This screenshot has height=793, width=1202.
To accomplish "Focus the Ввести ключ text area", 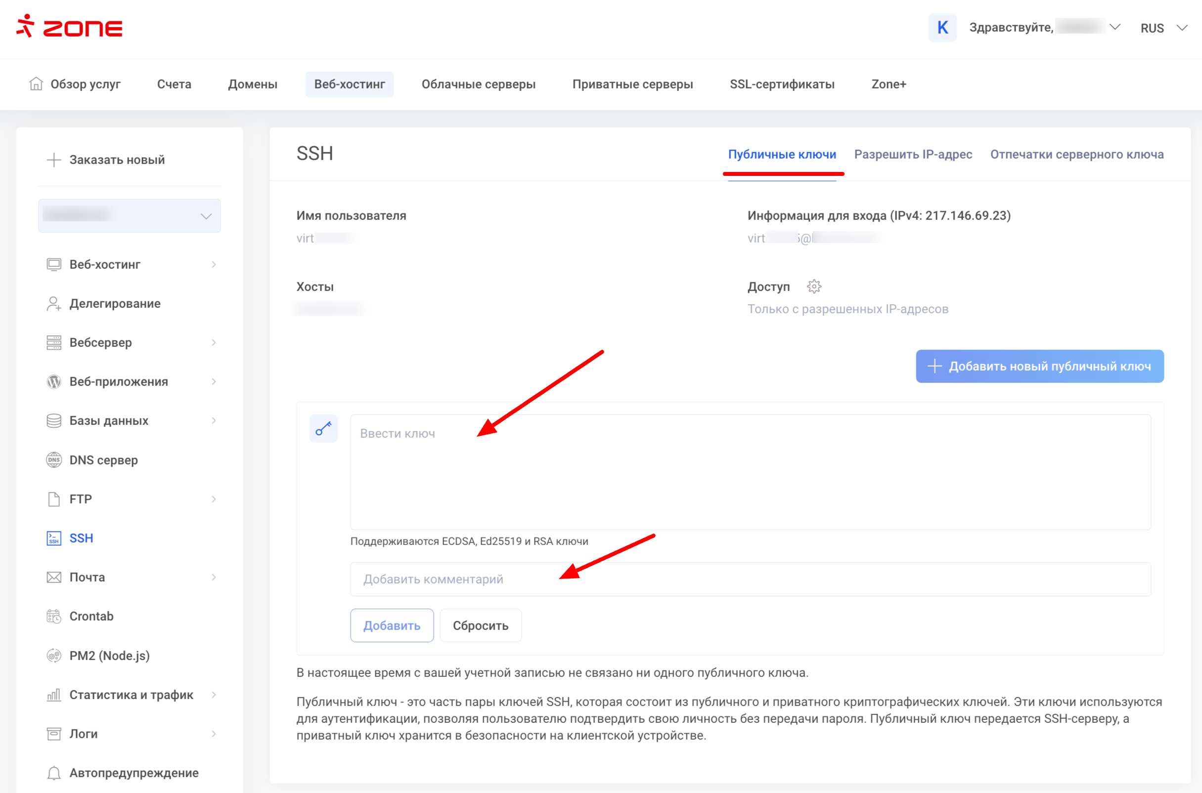I will (750, 472).
